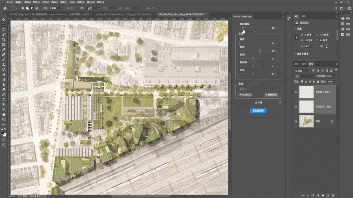Select the Healing Brush tool
Viewport: 353px width, 198px height.
click(4, 54)
